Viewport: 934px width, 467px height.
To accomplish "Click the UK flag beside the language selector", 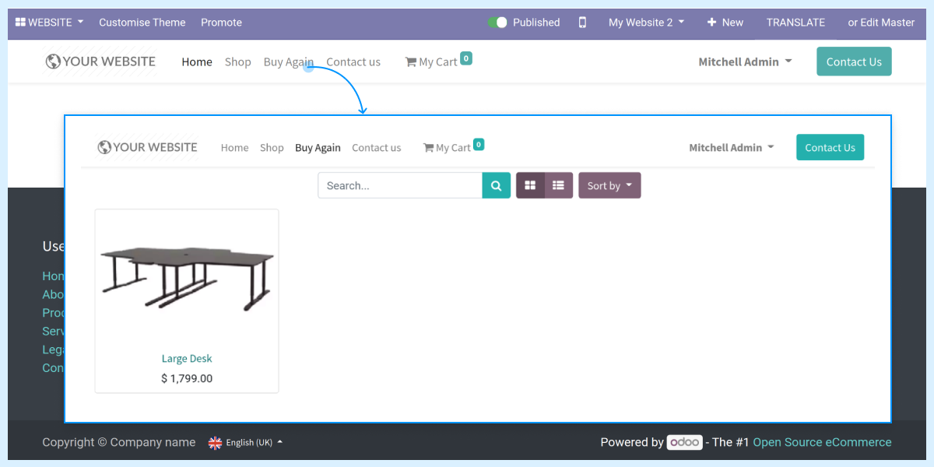I will point(215,442).
